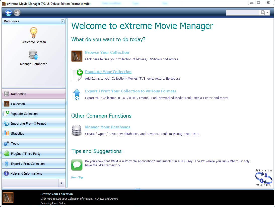Open PlugIns / Third Party section
The image size is (275, 207).
34,154
